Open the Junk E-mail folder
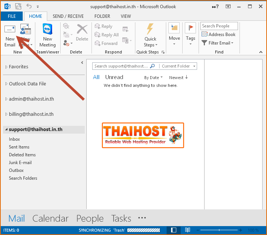This screenshot has height=235, width=267. pos(20,163)
